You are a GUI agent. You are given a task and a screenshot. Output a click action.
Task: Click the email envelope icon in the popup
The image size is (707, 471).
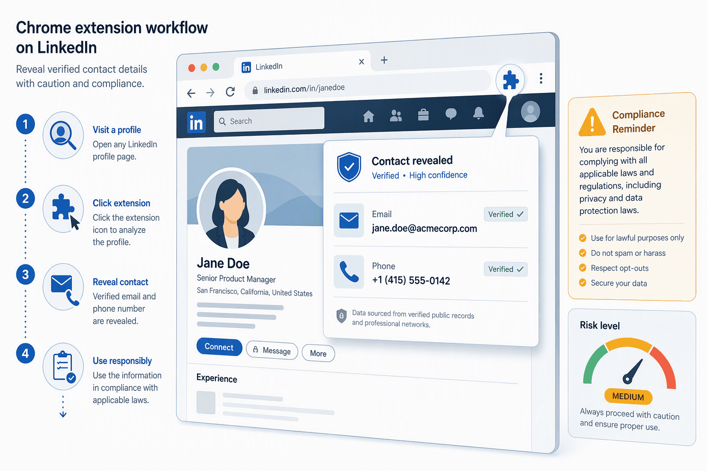(349, 220)
